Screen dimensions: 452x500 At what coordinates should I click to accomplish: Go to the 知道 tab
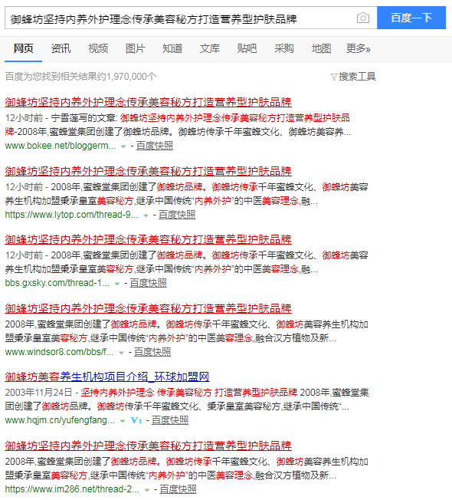(x=172, y=49)
